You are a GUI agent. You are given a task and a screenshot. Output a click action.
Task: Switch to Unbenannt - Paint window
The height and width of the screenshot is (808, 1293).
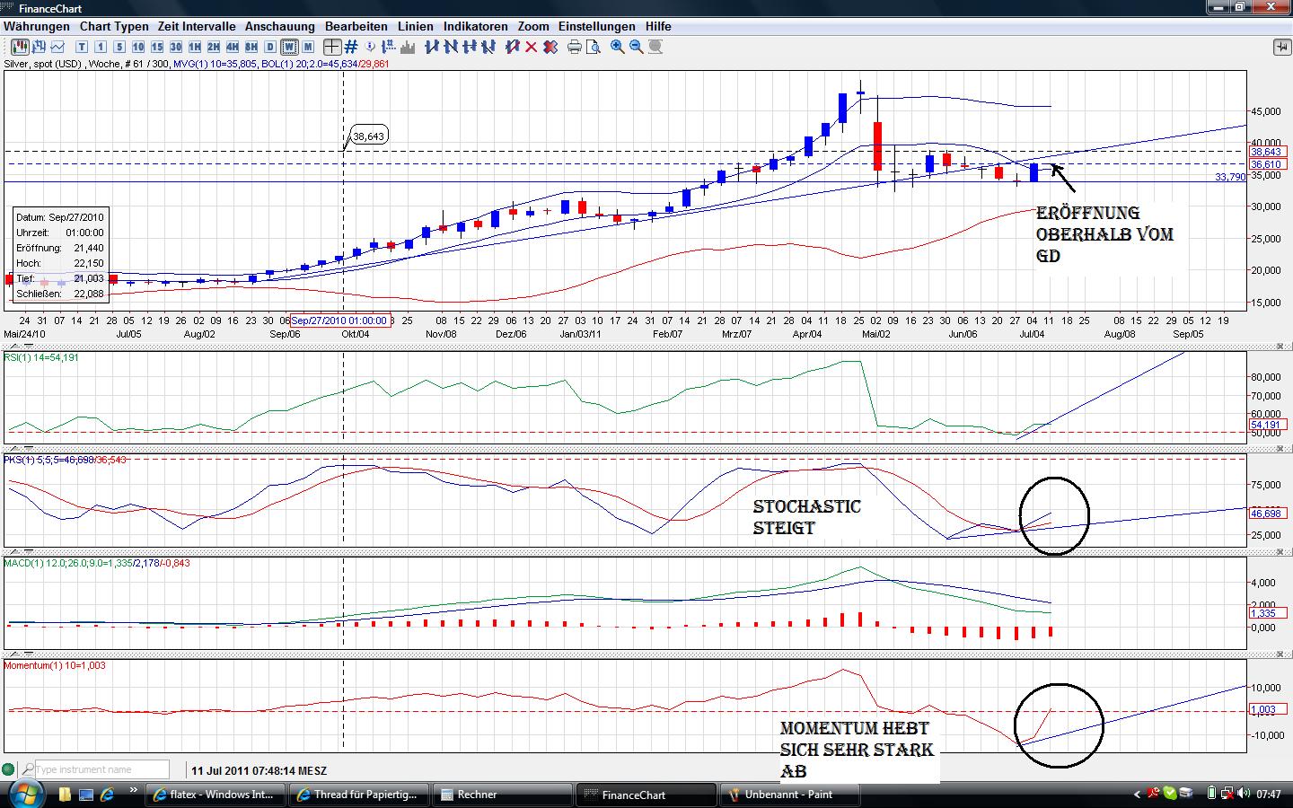click(790, 795)
